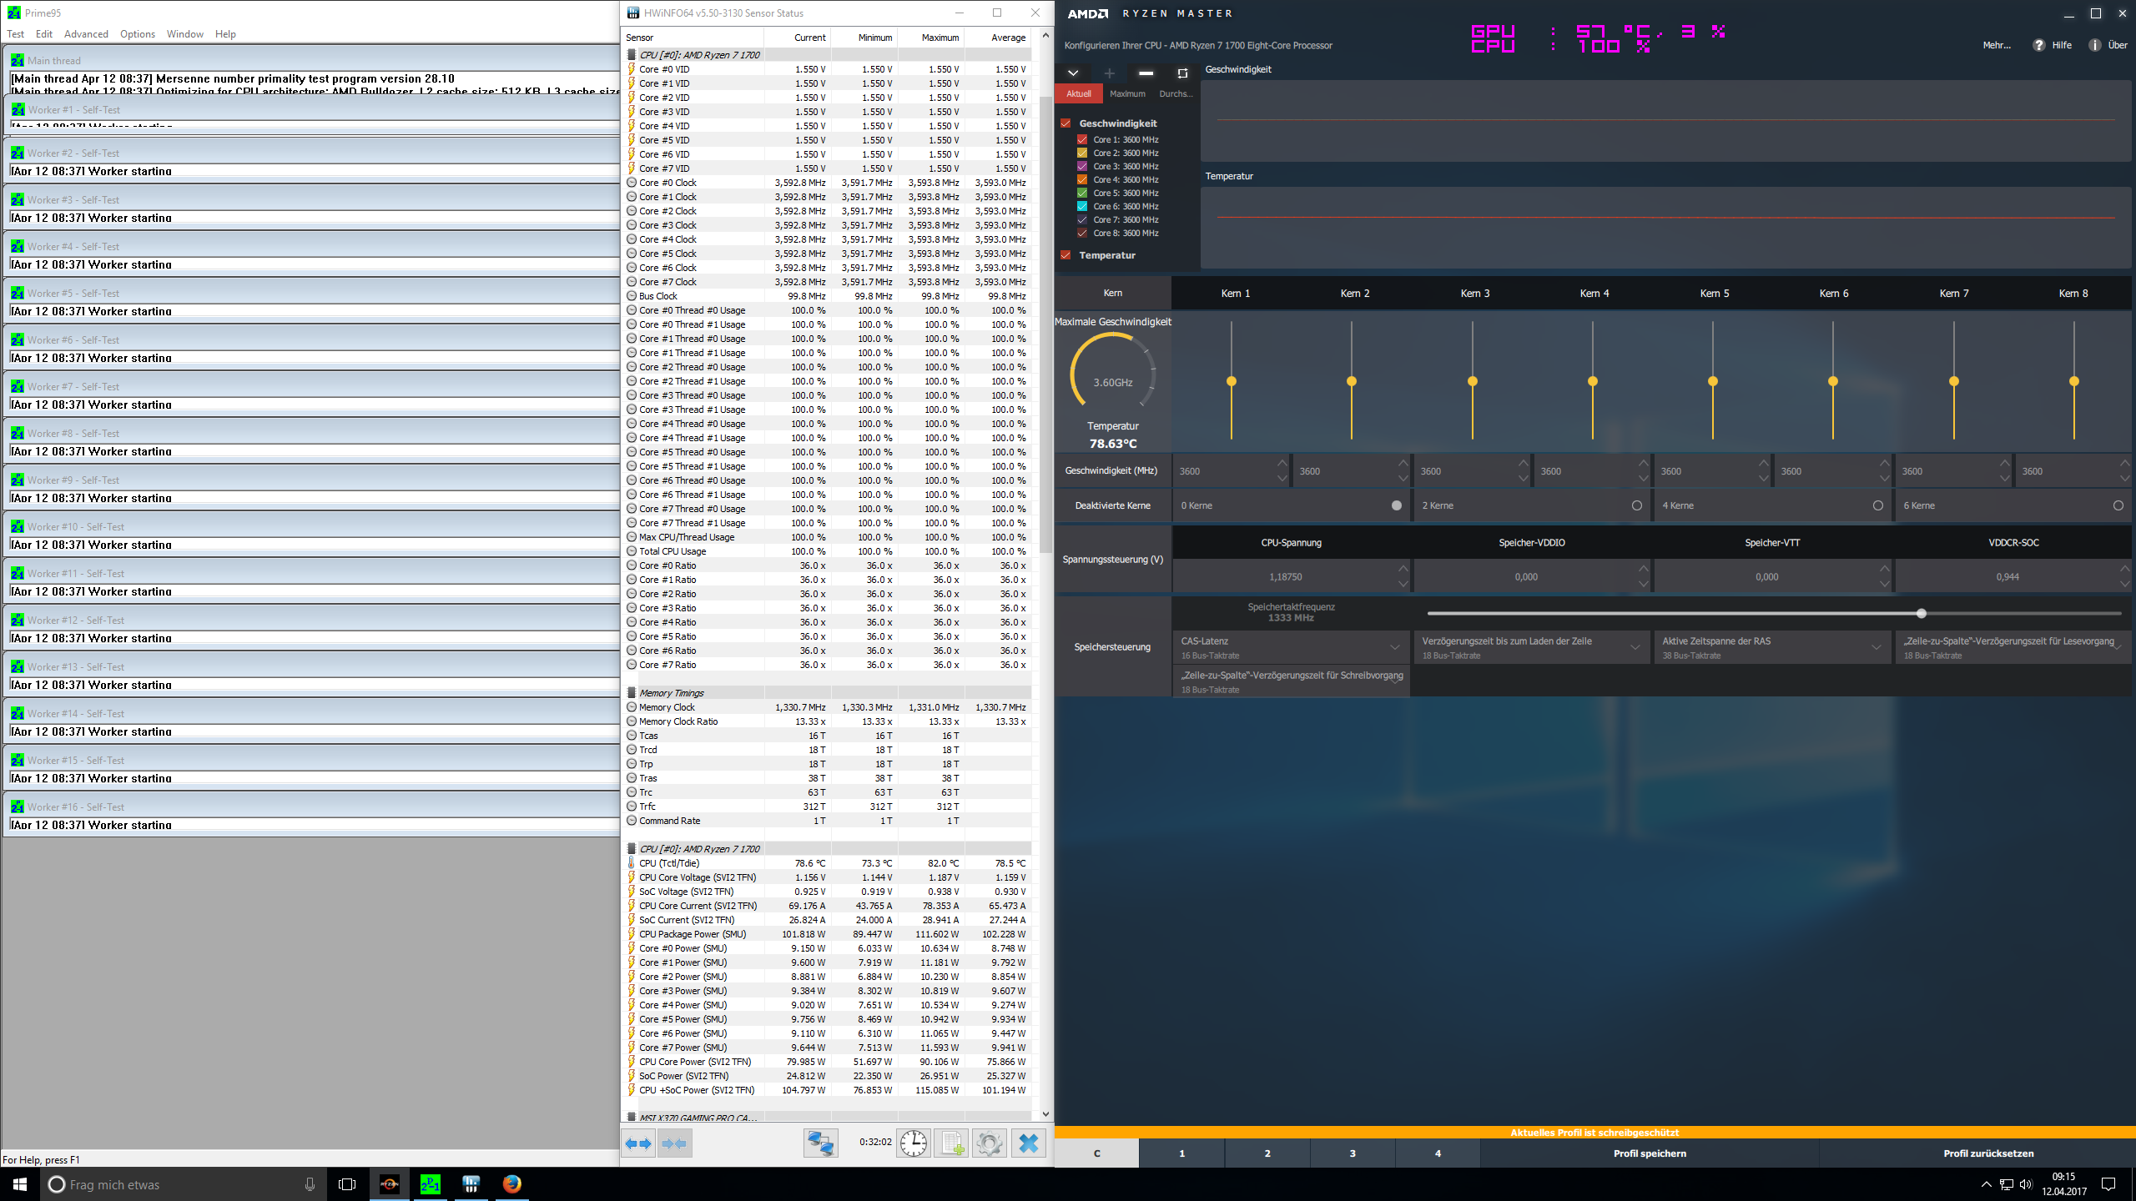This screenshot has height=1201, width=2136.
Task: Click Profil zurücksetzen button
Action: point(1987,1153)
